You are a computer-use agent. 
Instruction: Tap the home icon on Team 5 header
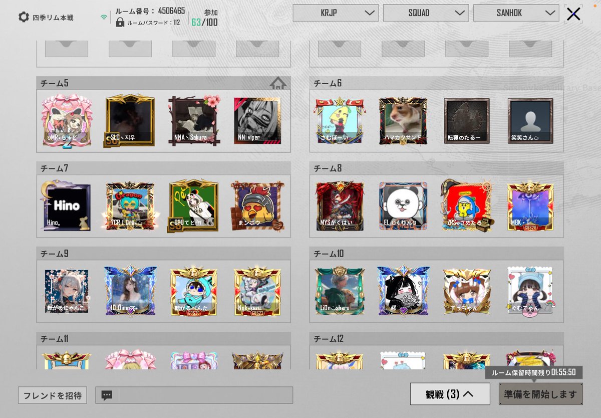278,83
